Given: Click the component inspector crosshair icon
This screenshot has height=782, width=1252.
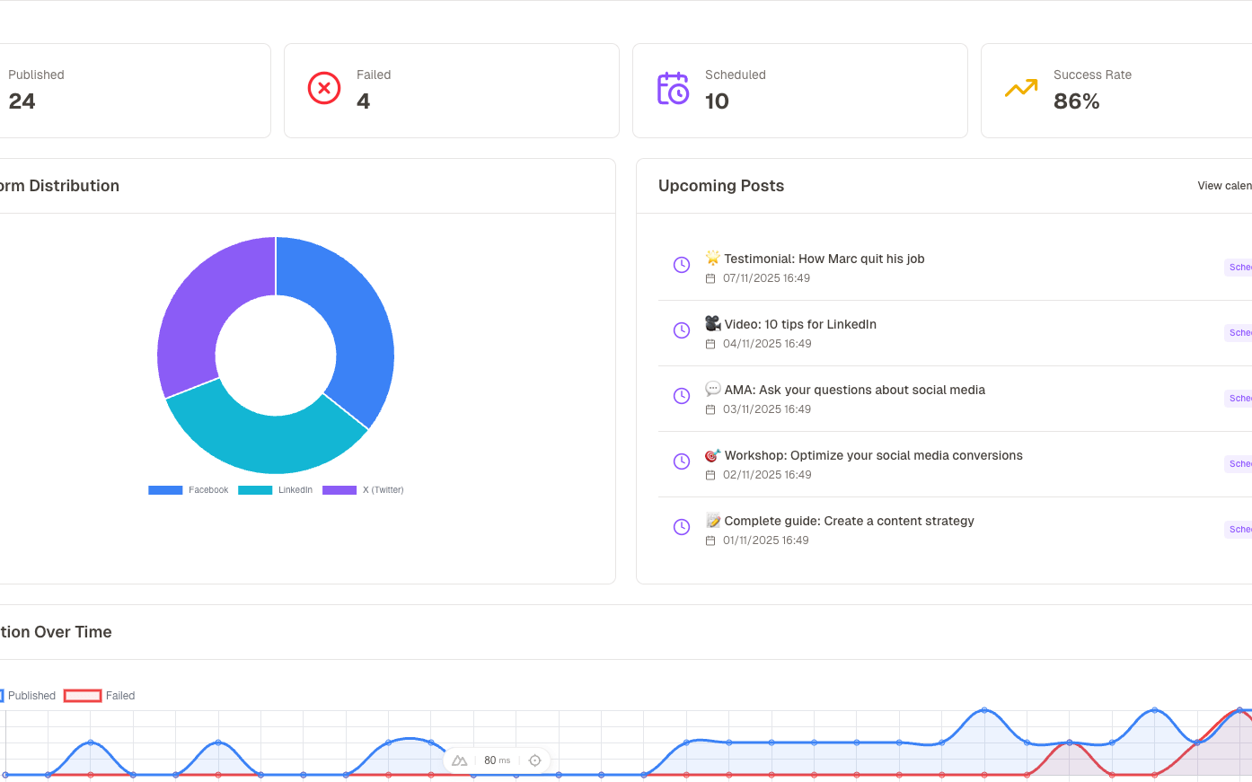Looking at the screenshot, I should (535, 760).
